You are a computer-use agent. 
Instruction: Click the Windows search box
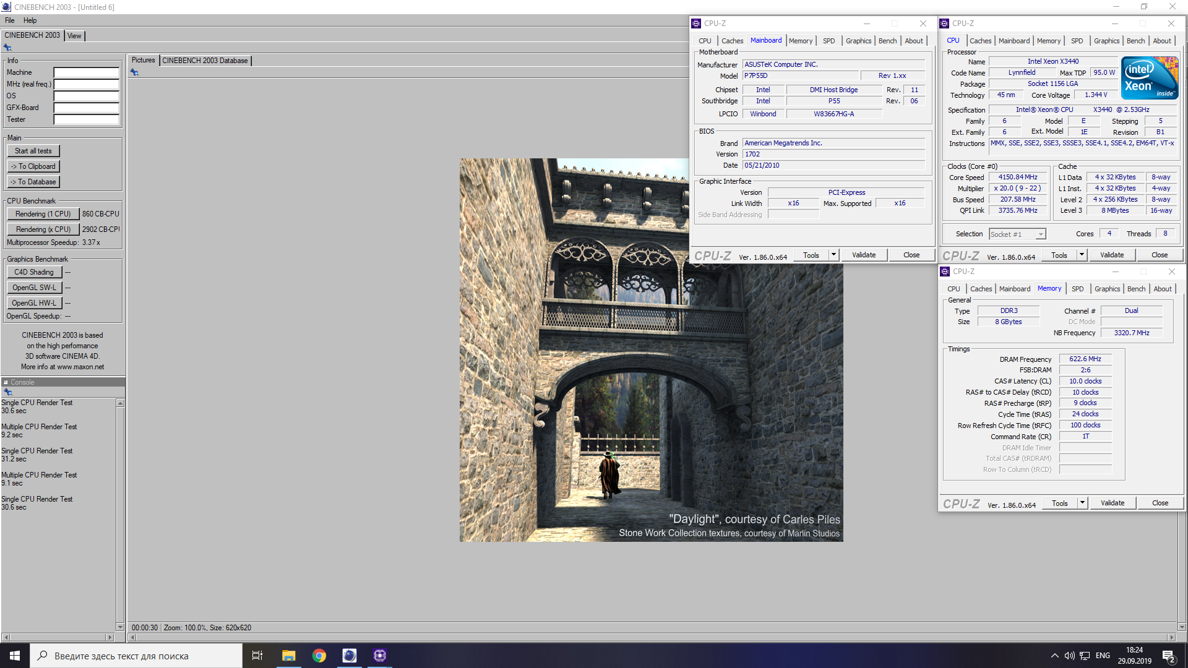click(x=136, y=656)
